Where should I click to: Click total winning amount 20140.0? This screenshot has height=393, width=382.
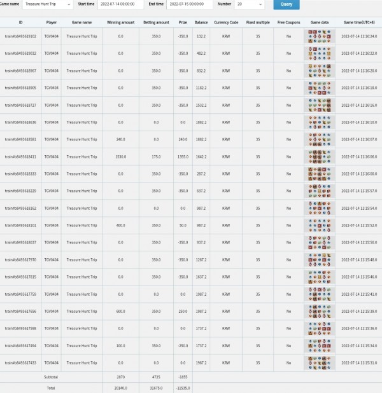point(121,388)
